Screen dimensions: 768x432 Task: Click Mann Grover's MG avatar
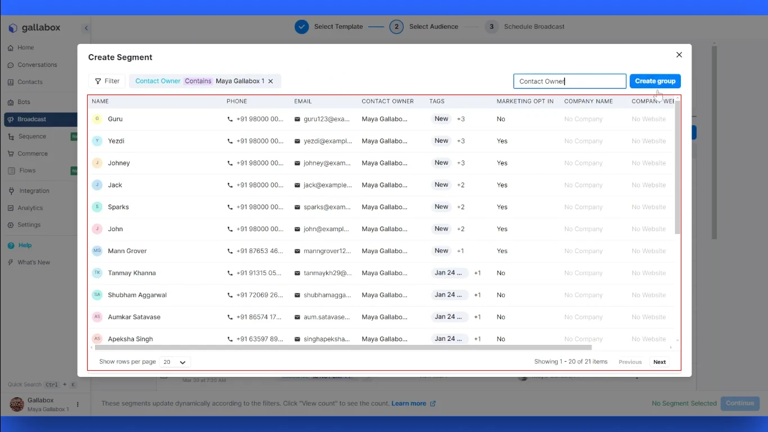(x=97, y=251)
